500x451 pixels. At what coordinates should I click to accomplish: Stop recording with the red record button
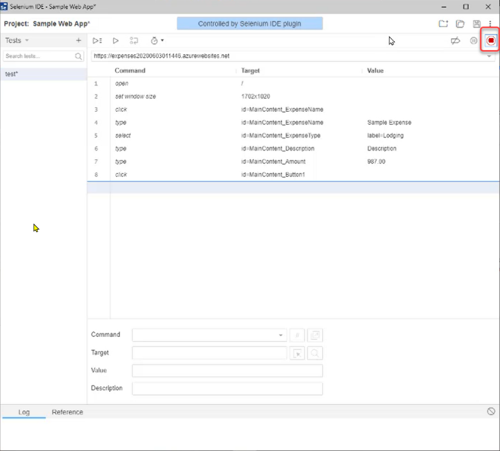[491, 40]
